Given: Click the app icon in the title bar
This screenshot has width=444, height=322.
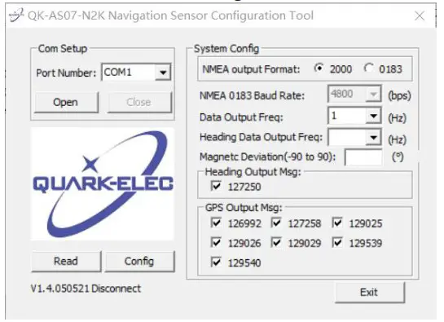Looking at the screenshot, I should coord(15,15).
